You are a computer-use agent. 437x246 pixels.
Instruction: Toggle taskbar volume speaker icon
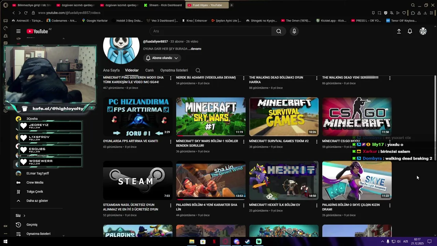pos(399,242)
